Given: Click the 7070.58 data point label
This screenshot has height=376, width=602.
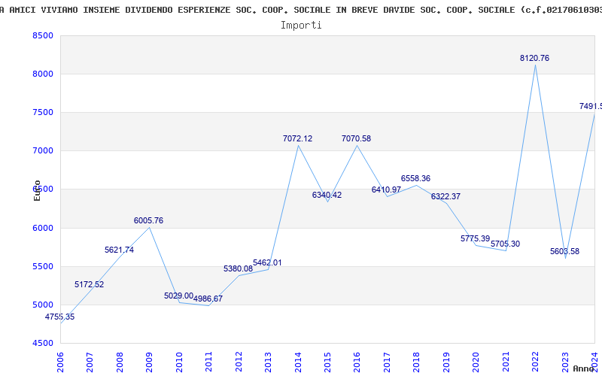Looking at the screenshot, I should [356, 138].
